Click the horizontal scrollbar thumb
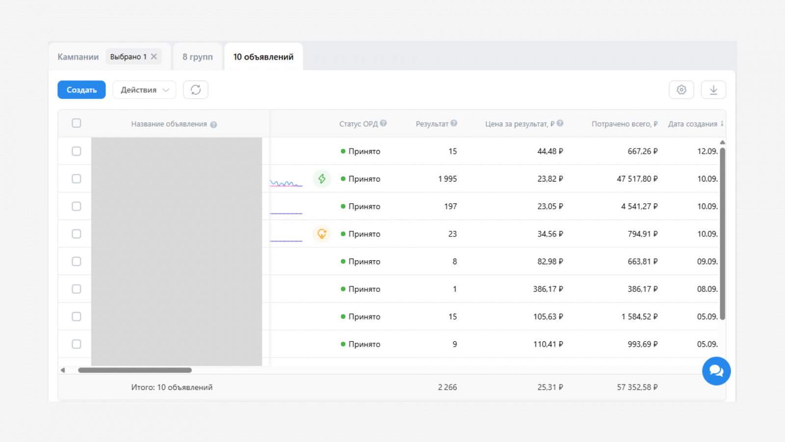 click(x=135, y=370)
